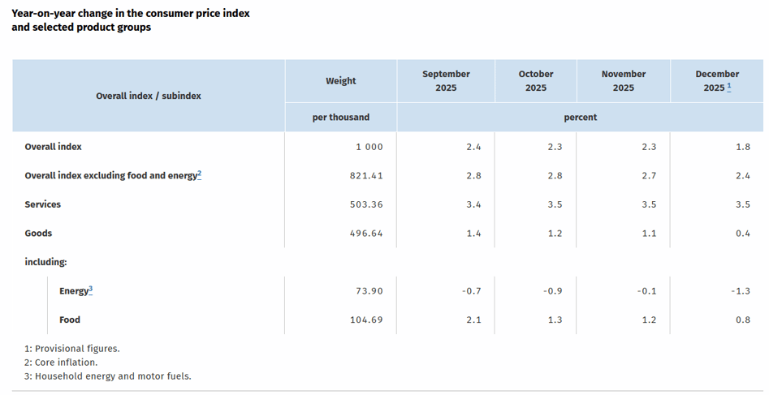Follow the footnote 3 link next to Energy
Screen dimensions: 769x395
point(90,290)
